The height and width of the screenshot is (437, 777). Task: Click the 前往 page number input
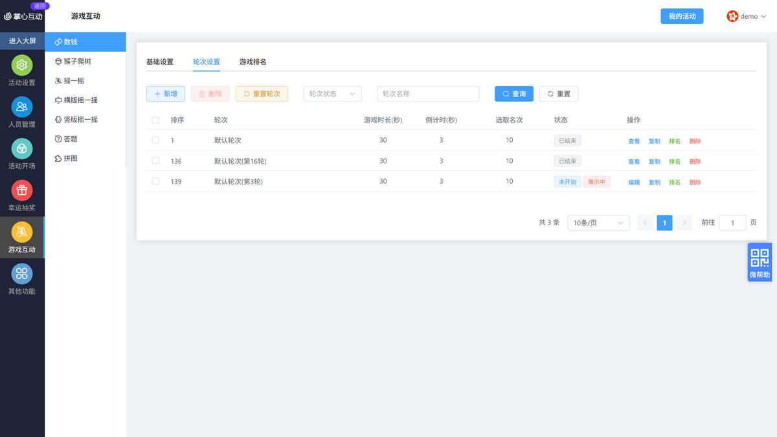pyautogui.click(x=732, y=223)
